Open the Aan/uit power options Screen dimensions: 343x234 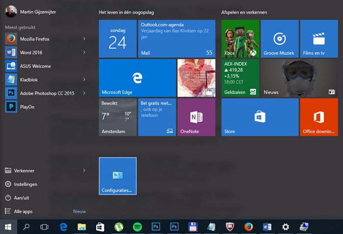22,198
